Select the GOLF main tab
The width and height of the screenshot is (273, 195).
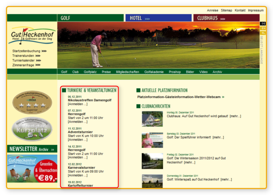(x=91, y=18)
